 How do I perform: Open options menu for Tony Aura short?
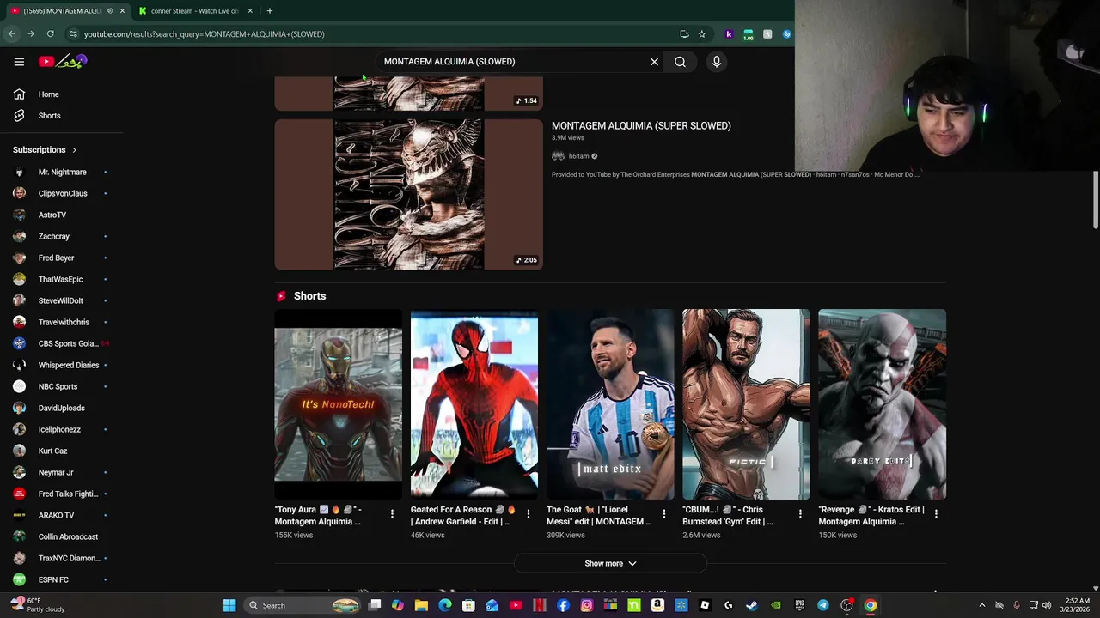coord(392,514)
